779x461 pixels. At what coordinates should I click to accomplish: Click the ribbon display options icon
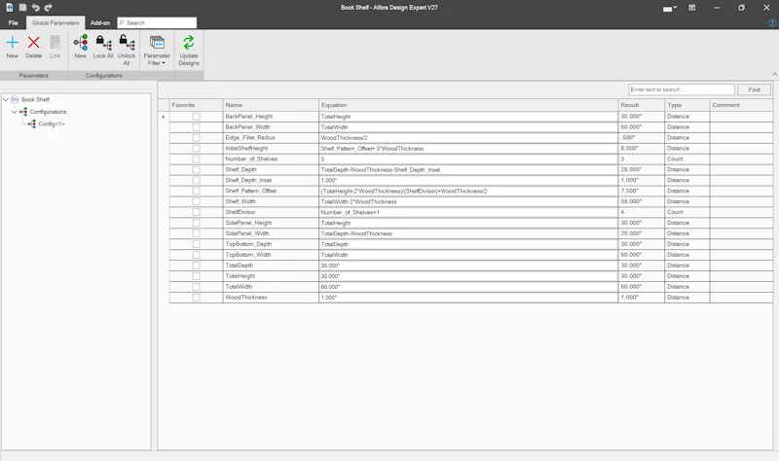coord(691,8)
